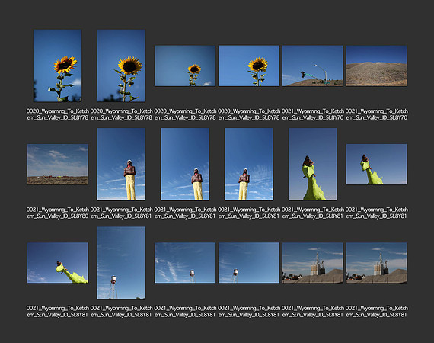434x343 pixels.
Task: Select portrait sunflower thumbnail with small white cloud
Action: point(58,66)
